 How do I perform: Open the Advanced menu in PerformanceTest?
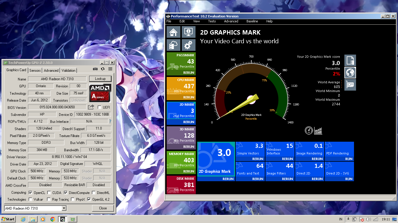point(231,21)
